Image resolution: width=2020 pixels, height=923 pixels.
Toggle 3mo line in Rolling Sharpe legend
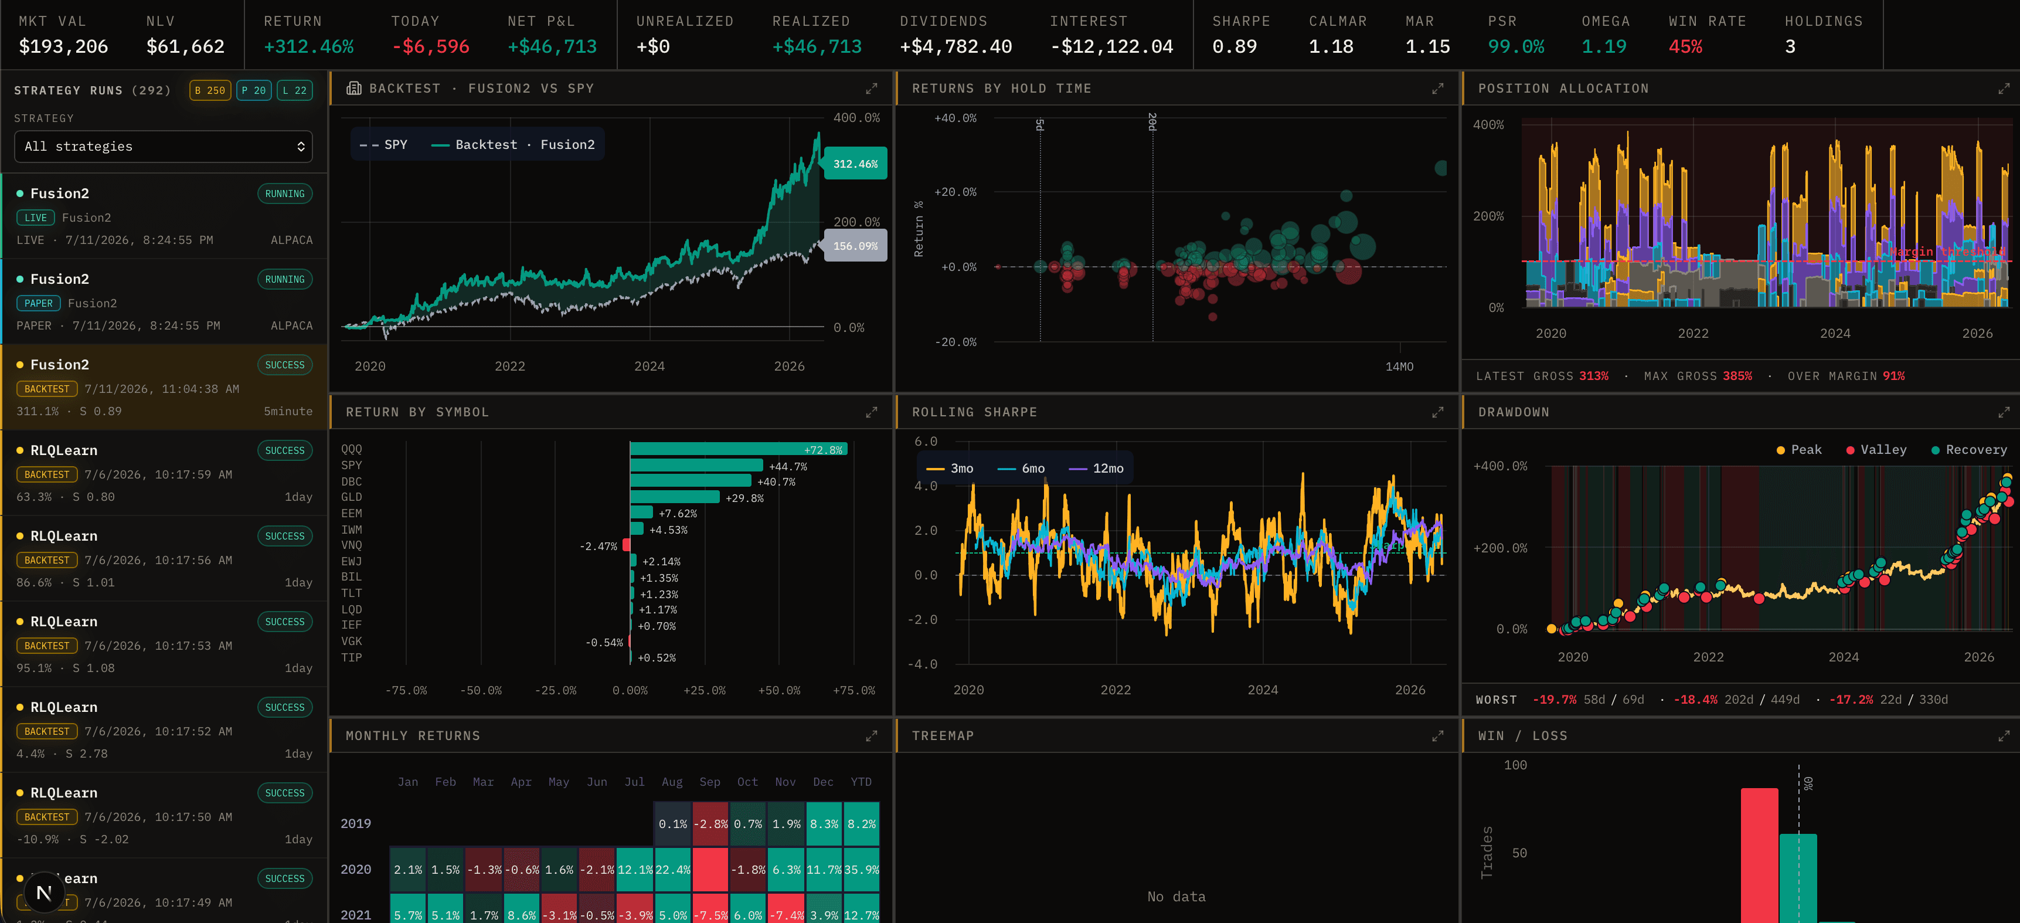tap(950, 469)
